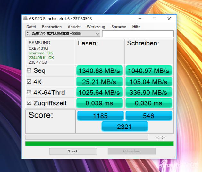This screenshot has height=172, width=202.
Task: Close the AS SSD Benchmark window
Action: coord(169,19)
